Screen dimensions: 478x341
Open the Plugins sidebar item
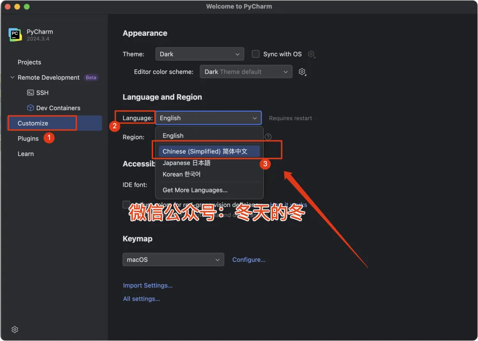click(x=28, y=138)
